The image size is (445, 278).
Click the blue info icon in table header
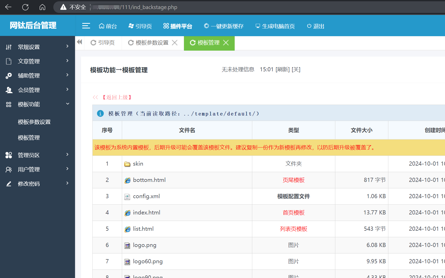point(100,113)
